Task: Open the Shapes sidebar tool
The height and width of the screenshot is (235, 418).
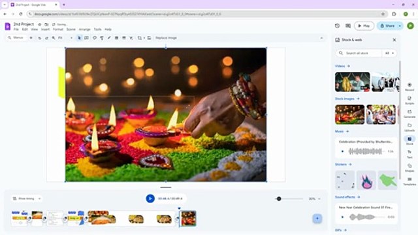Action: pos(410,168)
